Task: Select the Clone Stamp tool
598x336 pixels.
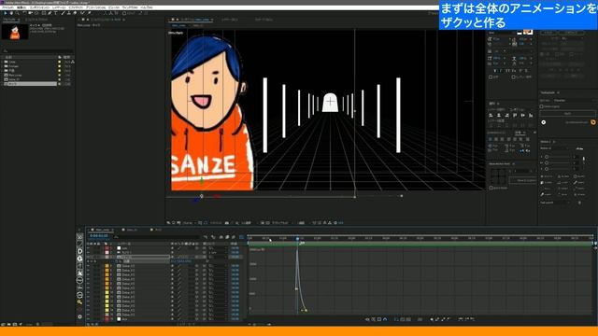Action: [68, 13]
